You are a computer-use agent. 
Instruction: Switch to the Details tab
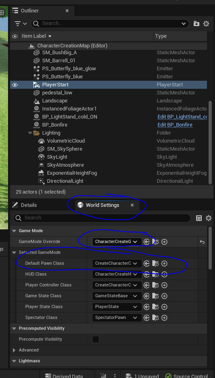tap(25, 205)
